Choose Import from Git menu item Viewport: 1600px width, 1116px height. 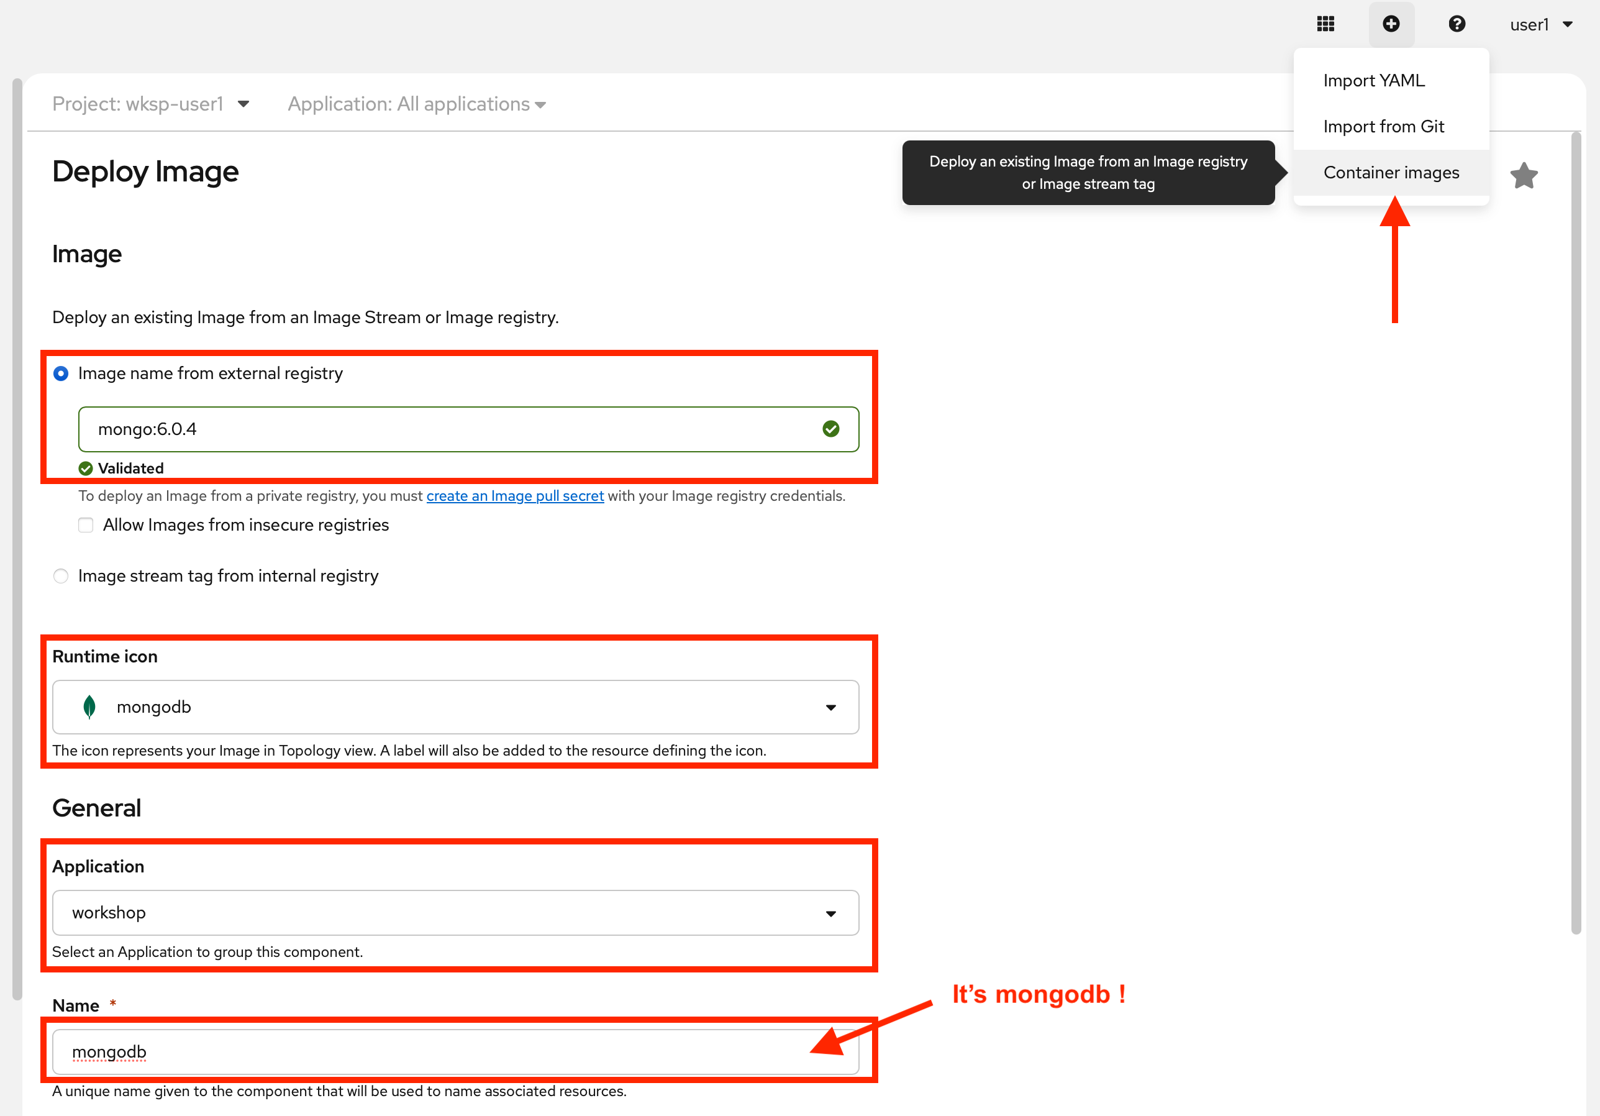pos(1383,127)
